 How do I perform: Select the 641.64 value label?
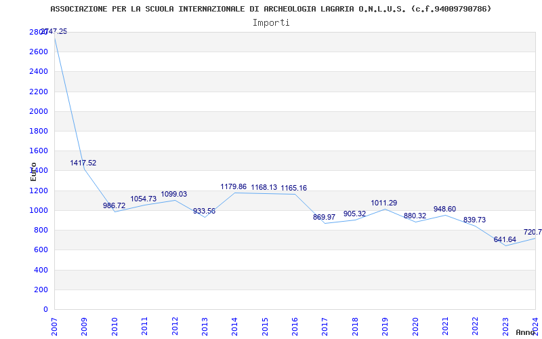coord(505,239)
